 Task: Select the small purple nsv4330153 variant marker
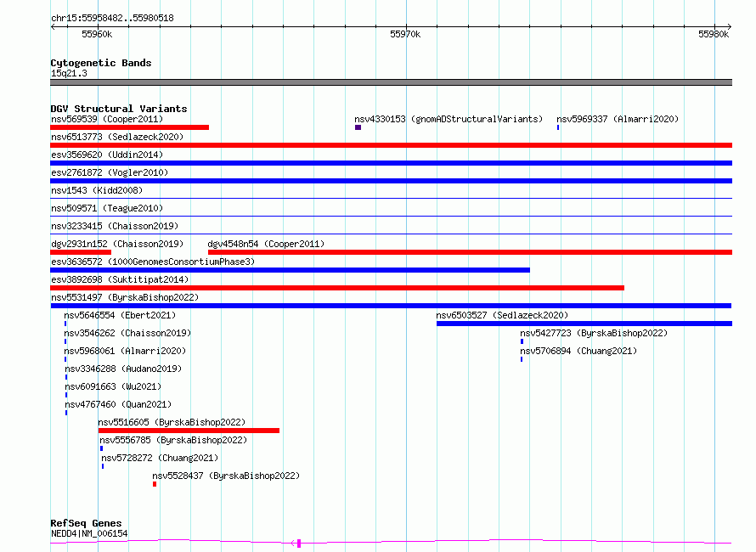point(358,127)
